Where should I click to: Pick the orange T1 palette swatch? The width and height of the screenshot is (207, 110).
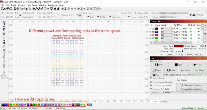[x=88, y=105]
